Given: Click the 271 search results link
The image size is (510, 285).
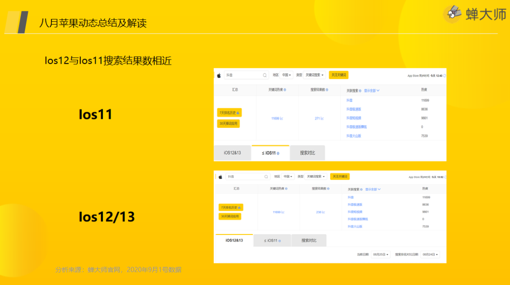Looking at the screenshot, I should (x=317, y=118).
